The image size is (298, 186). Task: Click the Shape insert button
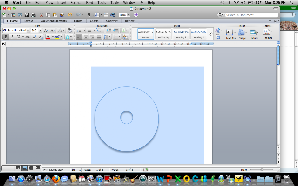coord(242,34)
